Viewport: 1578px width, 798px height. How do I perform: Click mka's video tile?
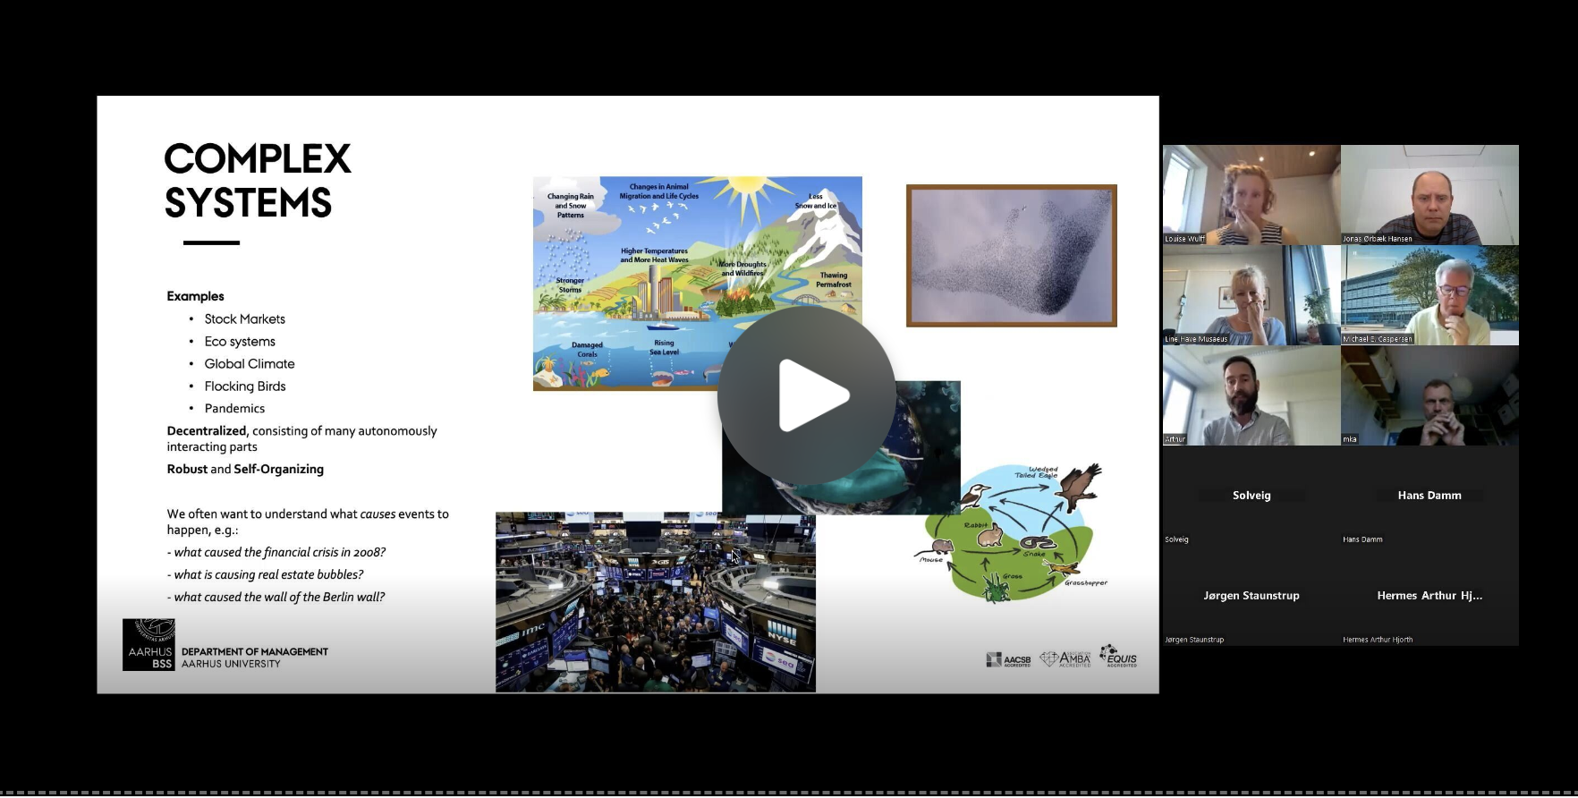pos(1430,395)
